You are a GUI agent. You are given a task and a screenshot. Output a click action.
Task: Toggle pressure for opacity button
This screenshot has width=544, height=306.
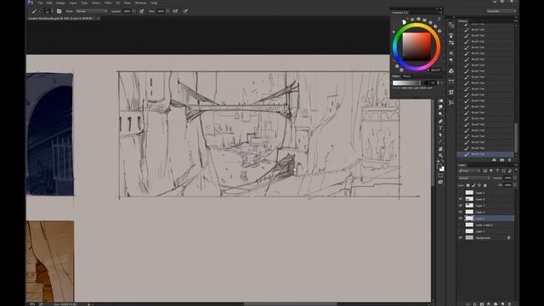click(x=142, y=11)
